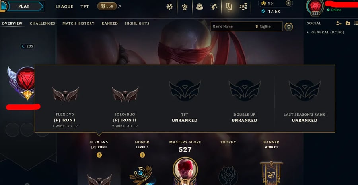This screenshot has height=185, width=358.
Task: Click the new folder icon in Social
Action: click(x=348, y=23)
